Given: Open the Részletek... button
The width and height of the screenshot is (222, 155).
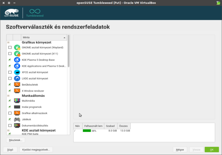Looking at the screenshot, I should point(16,140).
